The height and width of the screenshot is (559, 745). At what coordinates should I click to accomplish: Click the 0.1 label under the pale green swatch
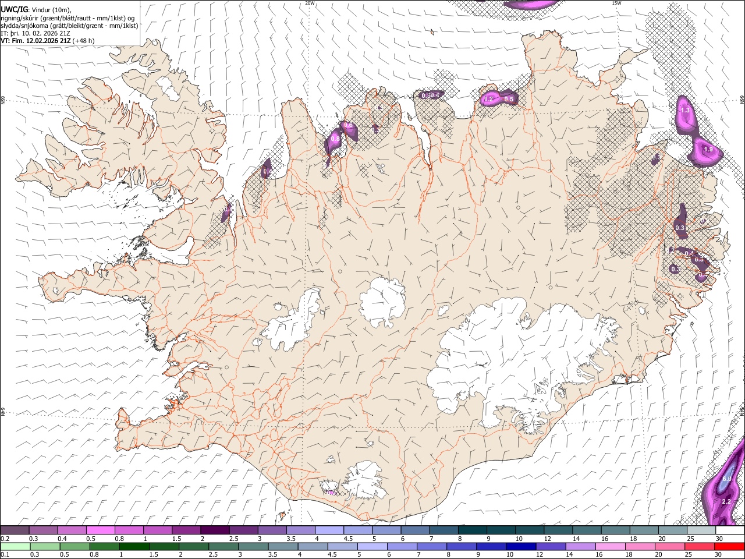(x=4, y=554)
